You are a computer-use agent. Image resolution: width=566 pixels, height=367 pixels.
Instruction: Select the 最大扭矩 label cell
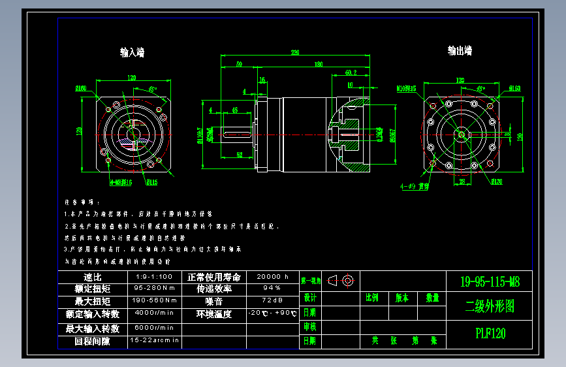tap(93, 301)
